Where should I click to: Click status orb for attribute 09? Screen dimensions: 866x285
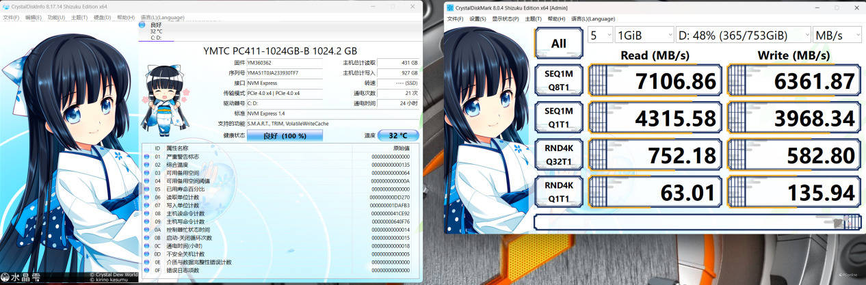coord(146,221)
